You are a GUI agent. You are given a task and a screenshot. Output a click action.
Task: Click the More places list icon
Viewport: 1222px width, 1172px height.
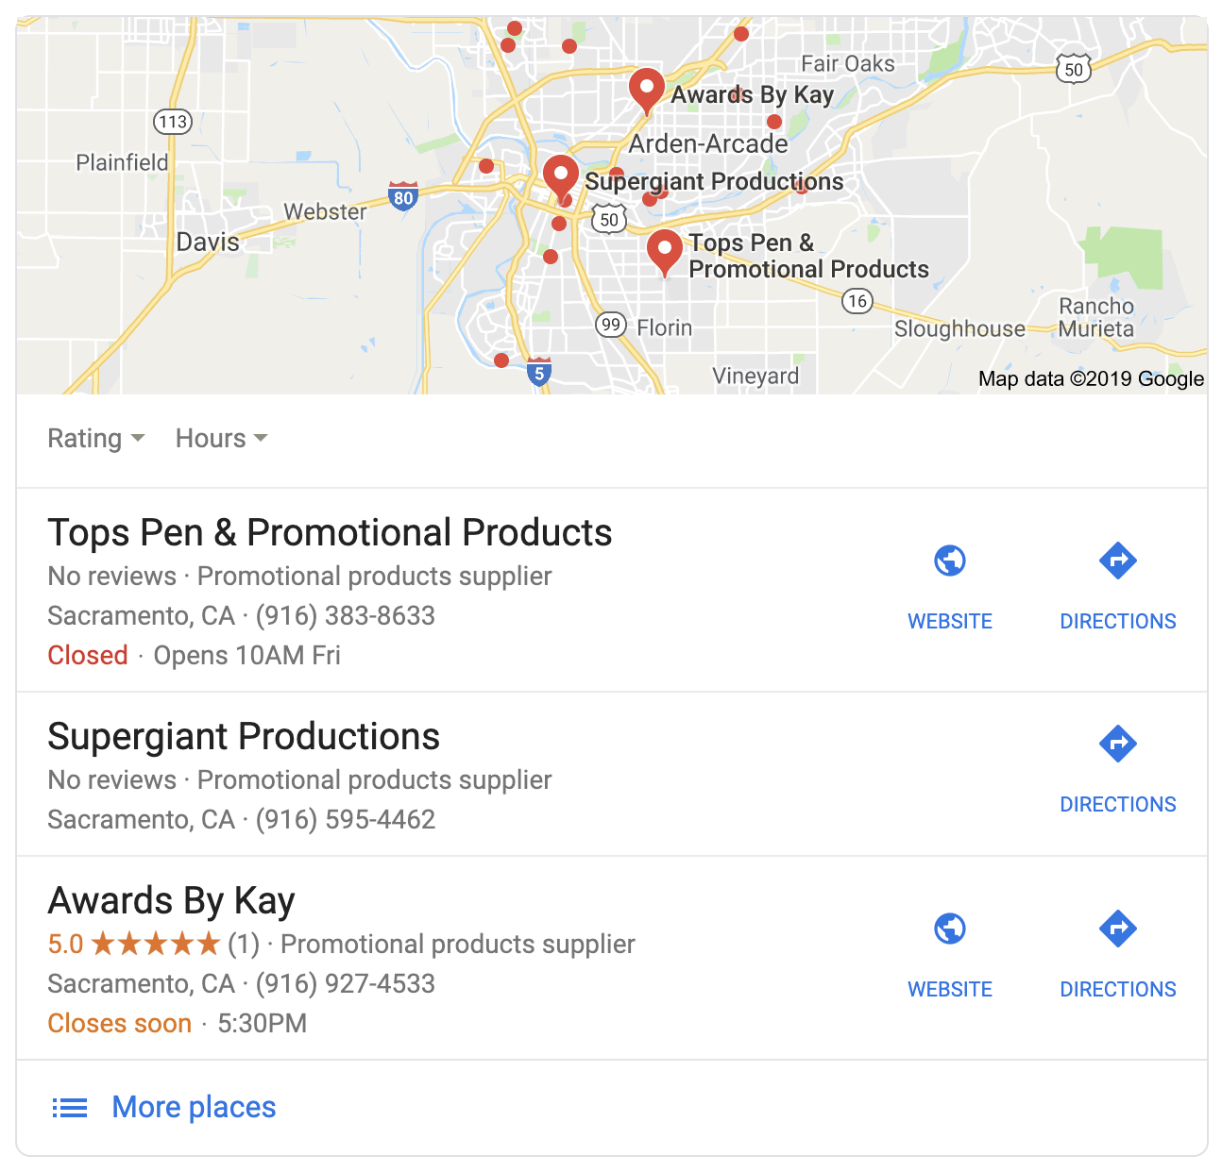coord(69,1108)
